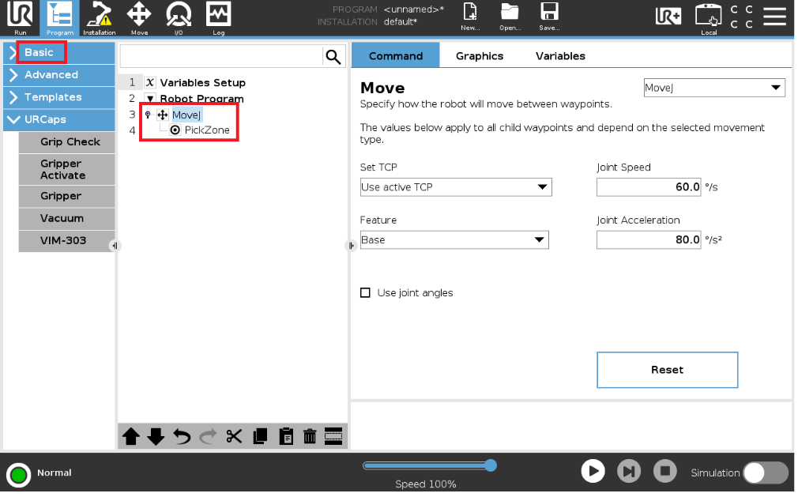The height and width of the screenshot is (497, 798).
Task: Delete selected node with trash icon
Action: coord(310,436)
